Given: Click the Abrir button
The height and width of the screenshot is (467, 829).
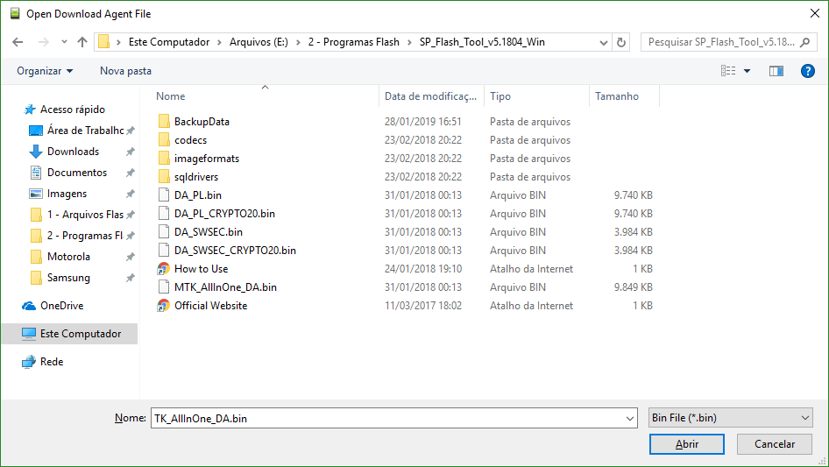Looking at the screenshot, I should point(687,444).
